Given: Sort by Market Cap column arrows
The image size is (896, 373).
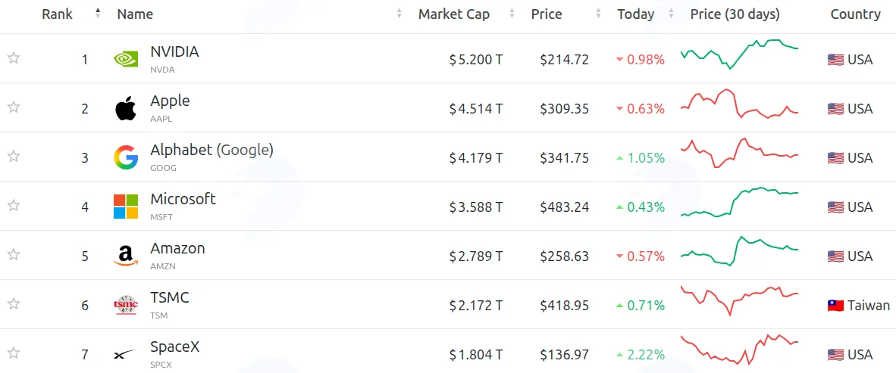Looking at the screenshot, I should pyautogui.click(x=512, y=14).
